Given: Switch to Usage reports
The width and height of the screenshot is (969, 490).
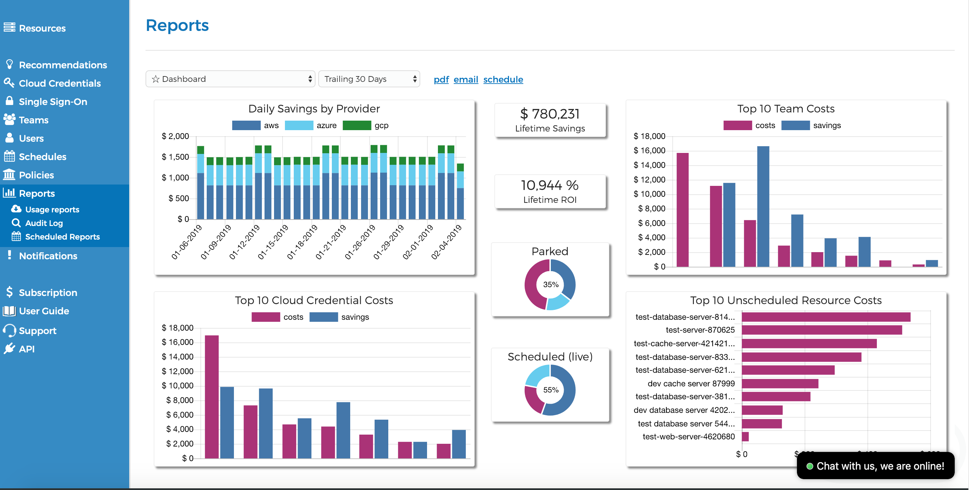Looking at the screenshot, I should point(52,209).
